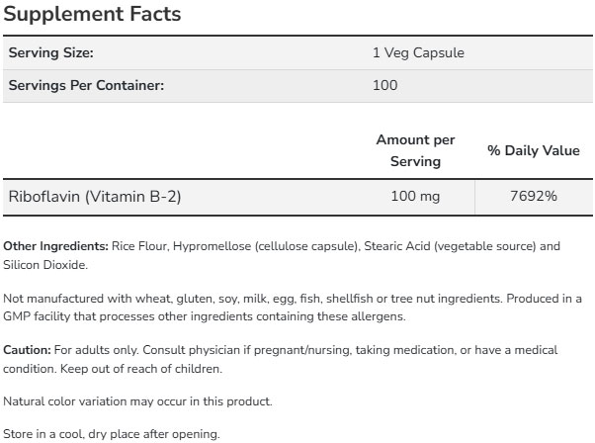Click the 'Store in a cool, dry place' line
Viewport: 595px width, 443px height.
point(112,434)
